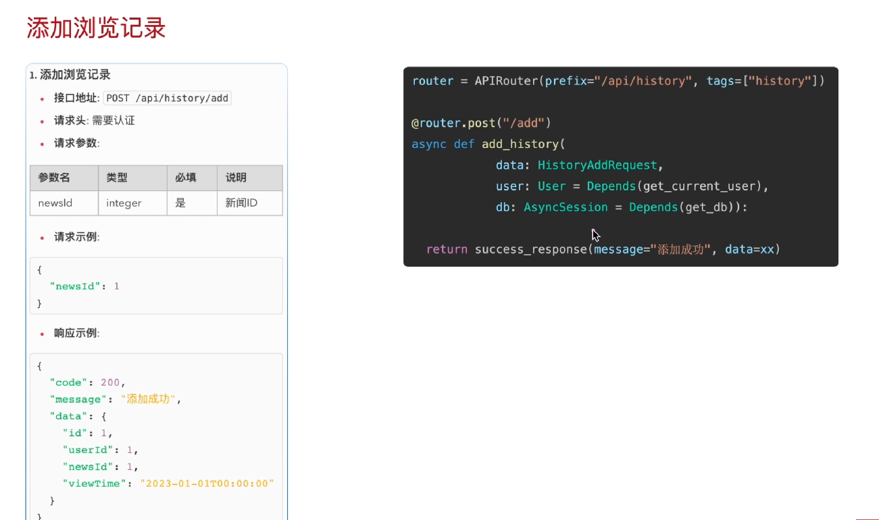879x520 pixels.
Task: Click the '请求头: 需要认证' line
Action: click(95, 120)
